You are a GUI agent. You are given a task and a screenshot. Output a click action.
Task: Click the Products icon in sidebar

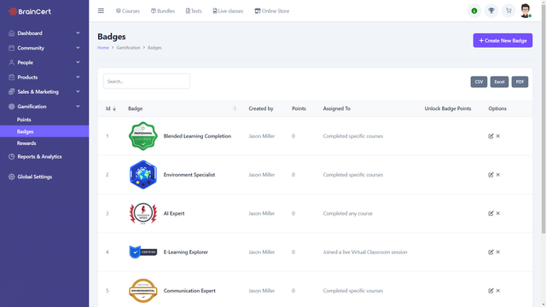tap(11, 78)
